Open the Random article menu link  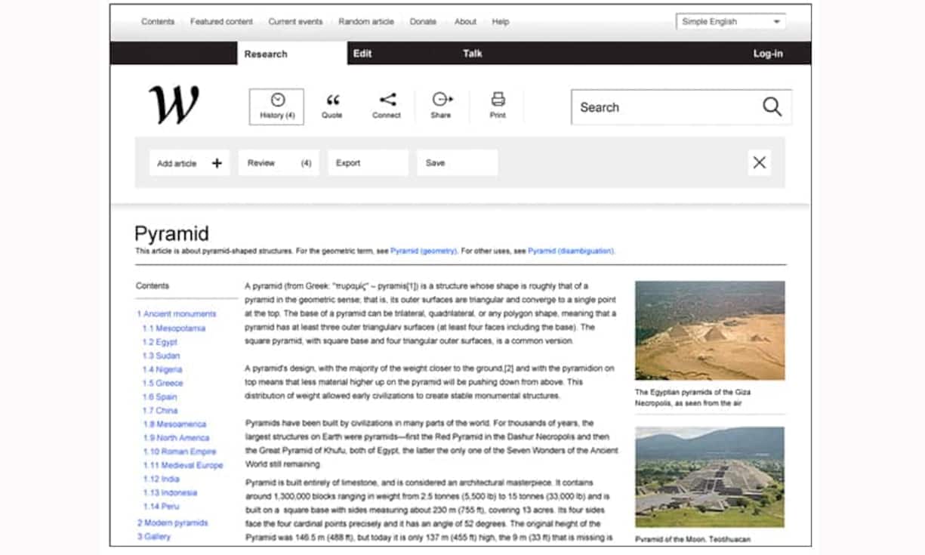coord(365,22)
